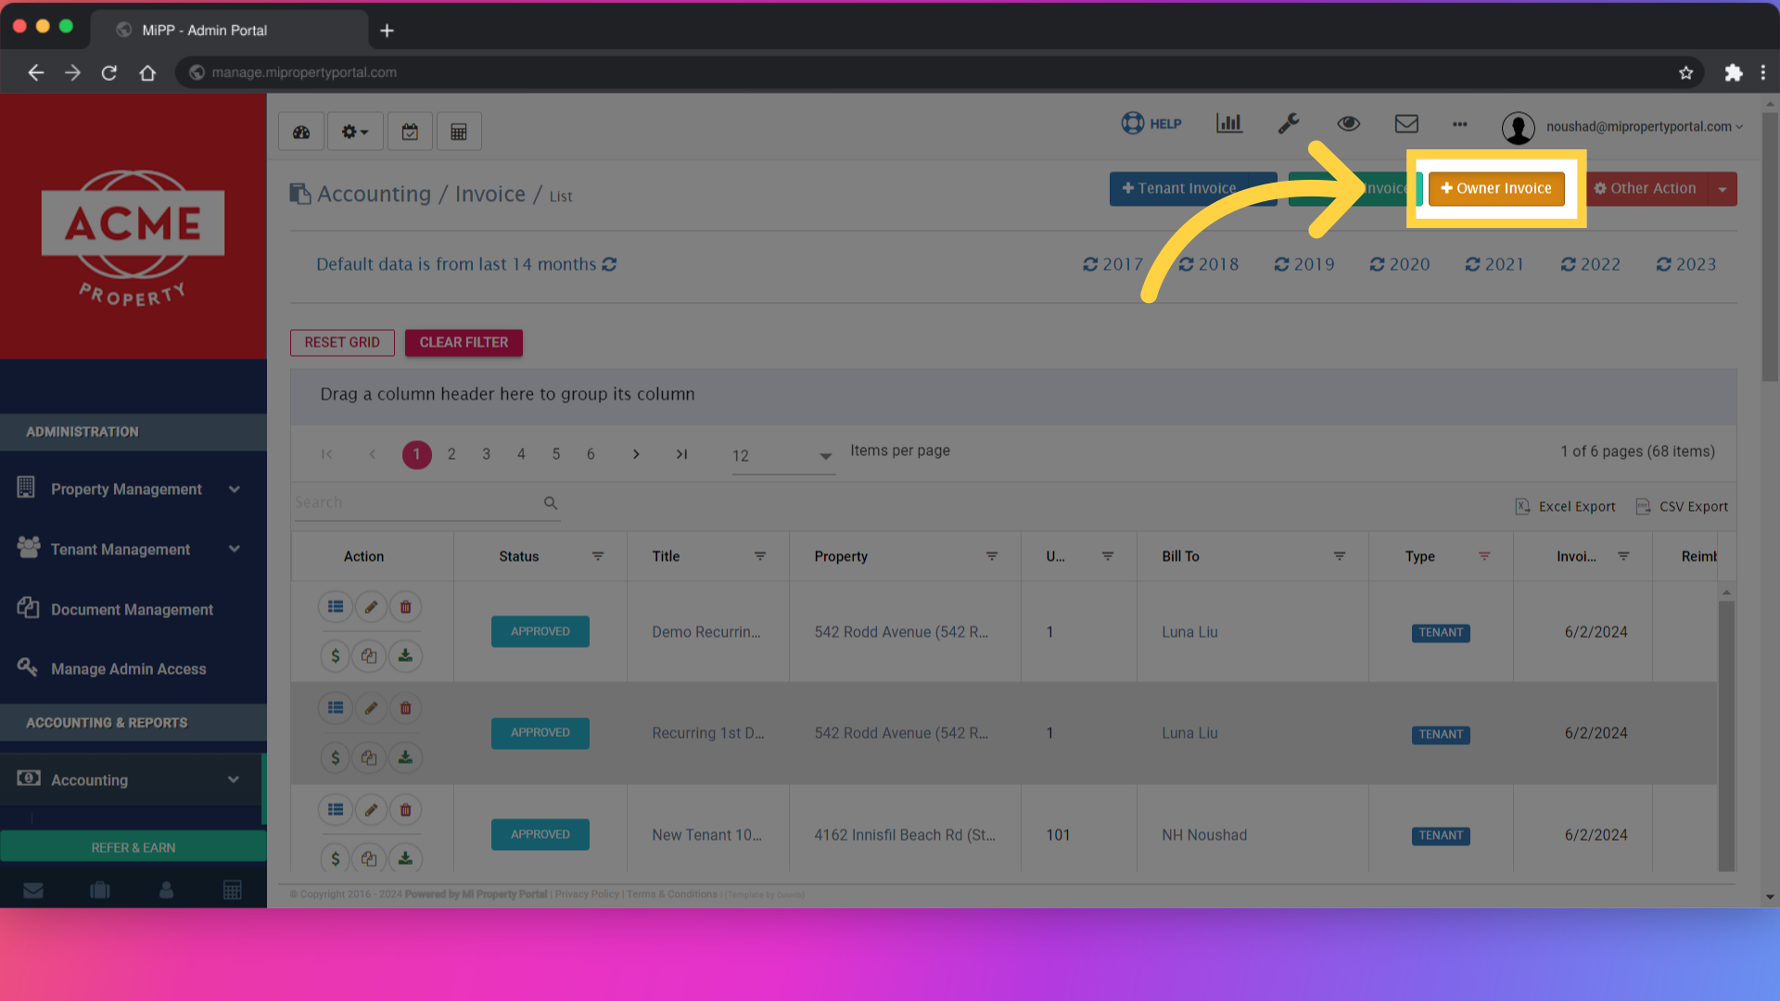Click the Owner Invoice button

click(x=1495, y=188)
